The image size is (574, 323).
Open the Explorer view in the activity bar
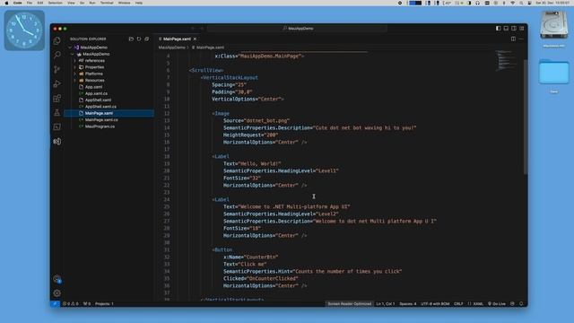(x=57, y=40)
